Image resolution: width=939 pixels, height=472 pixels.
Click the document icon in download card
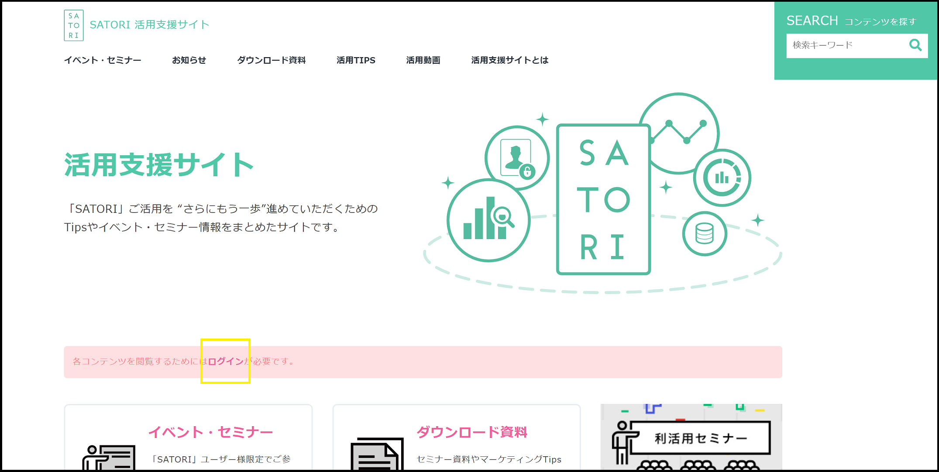pyautogui.click(x=377, y=454)
